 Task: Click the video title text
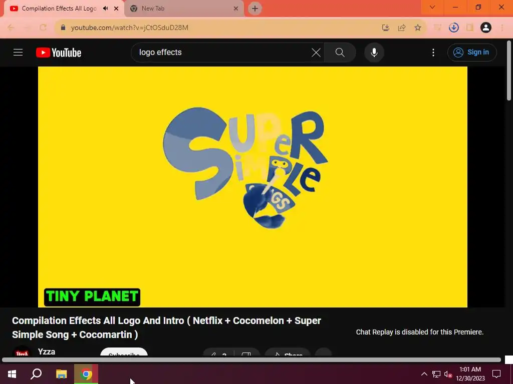[166, 327]
